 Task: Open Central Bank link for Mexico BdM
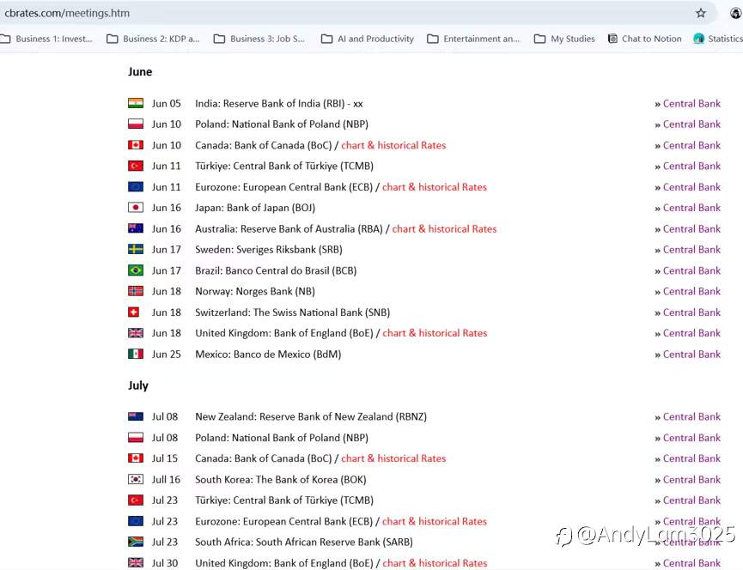[x=691, y=355]
